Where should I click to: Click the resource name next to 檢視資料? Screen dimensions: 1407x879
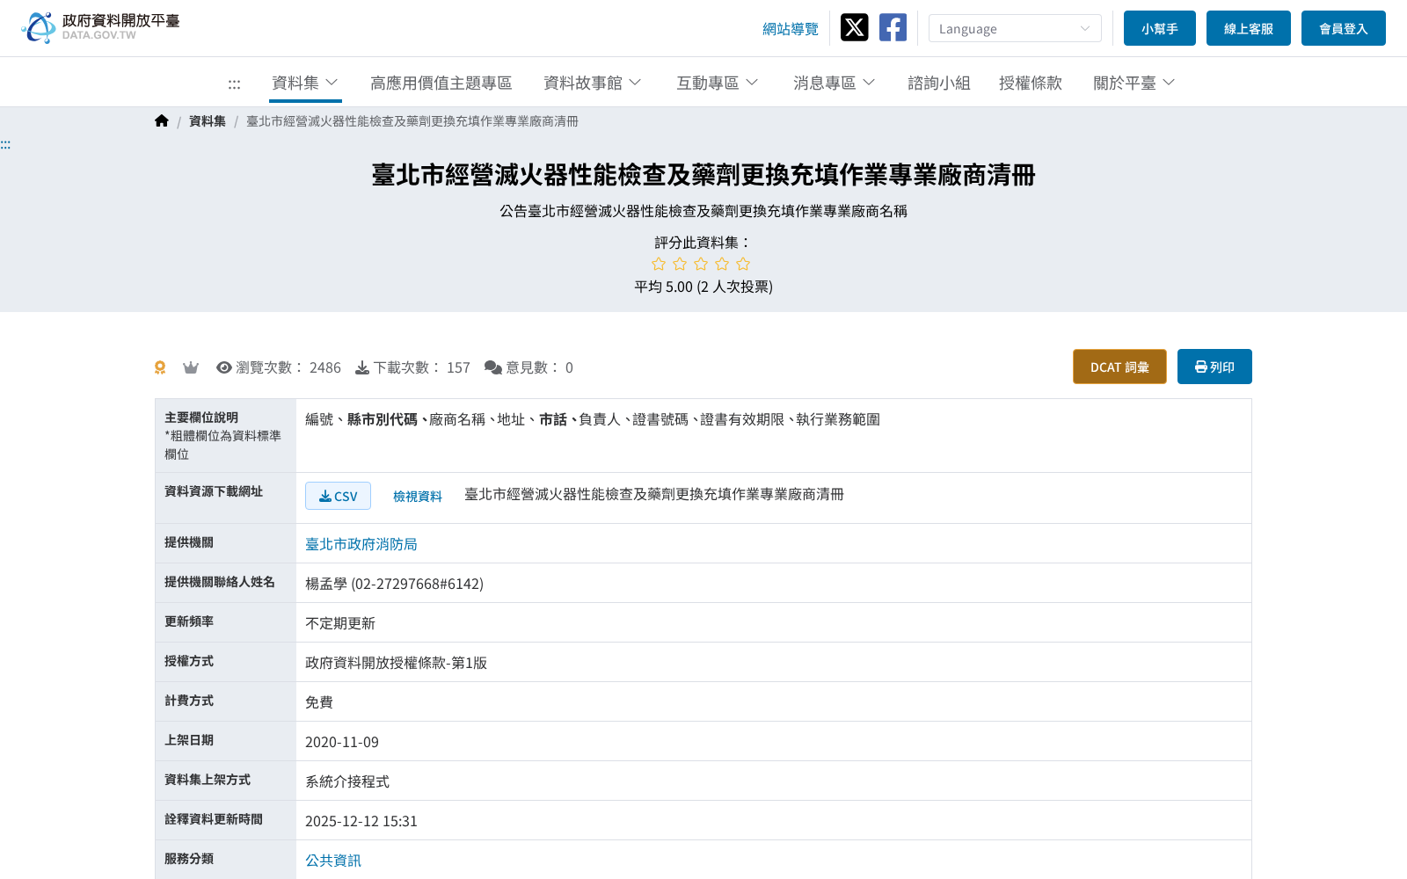[x=654, y=494]
